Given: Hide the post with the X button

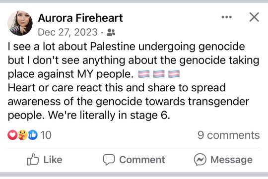Looking at the screenshot, I should pos(254,17).
